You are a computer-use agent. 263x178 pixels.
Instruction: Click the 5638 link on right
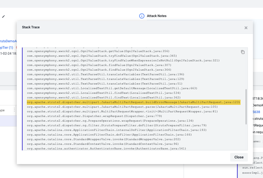point(257,112)
